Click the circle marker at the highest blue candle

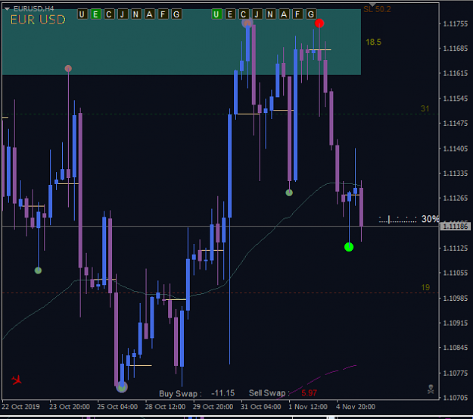(x=247, y=23)
